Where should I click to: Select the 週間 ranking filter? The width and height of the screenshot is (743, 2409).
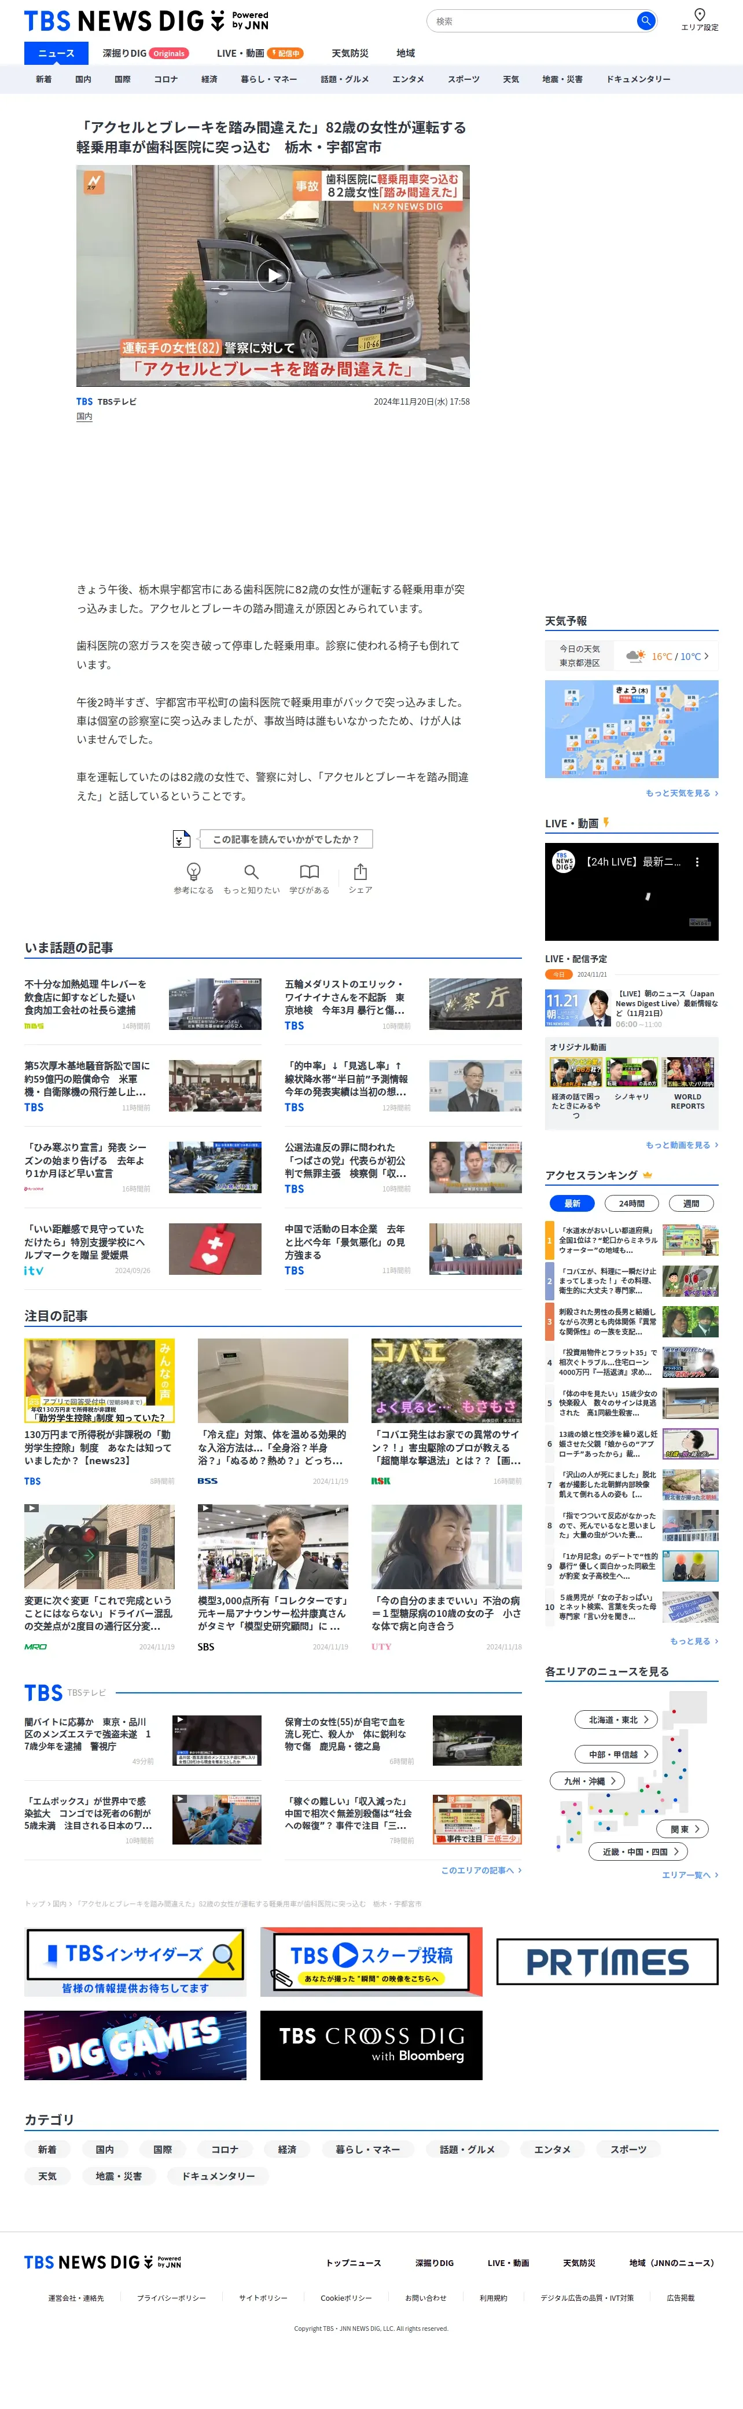pos(691,1204)
